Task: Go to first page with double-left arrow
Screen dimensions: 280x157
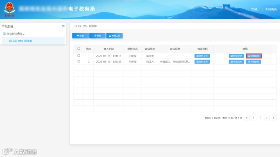Action: [x=247, y=118]
